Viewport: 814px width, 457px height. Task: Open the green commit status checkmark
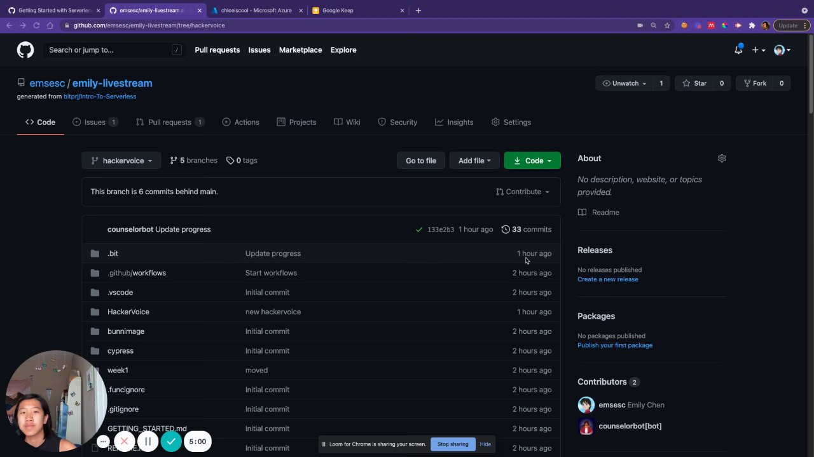click(419, 230)
